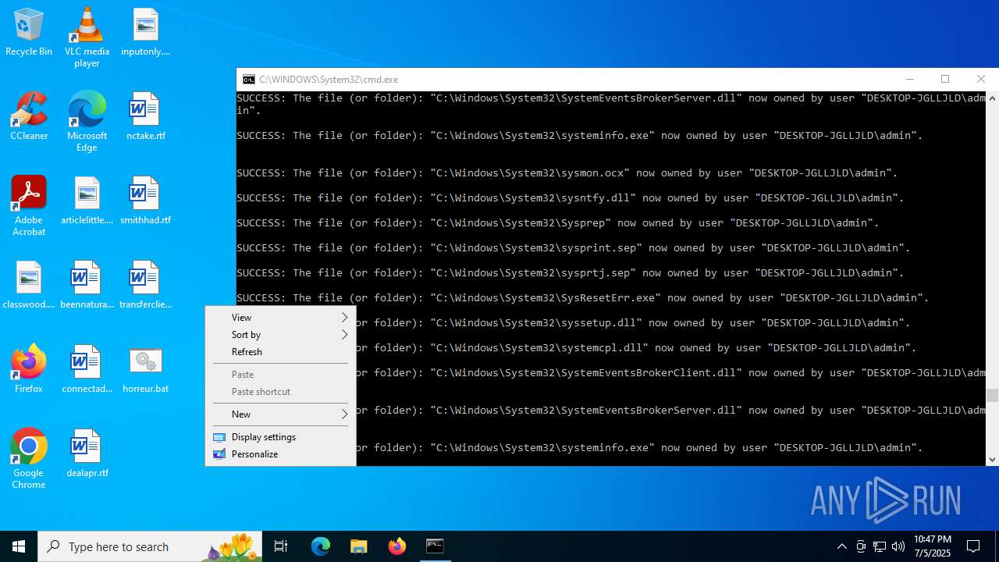Select the horreur.bat batch file icon
Image resolution: width=999 pixels, height=562 pixels.
(145, 370)
